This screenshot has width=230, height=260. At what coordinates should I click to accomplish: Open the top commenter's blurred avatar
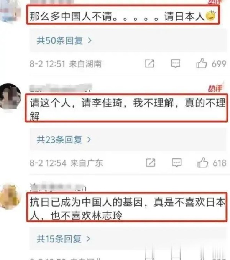pos(10,10)
